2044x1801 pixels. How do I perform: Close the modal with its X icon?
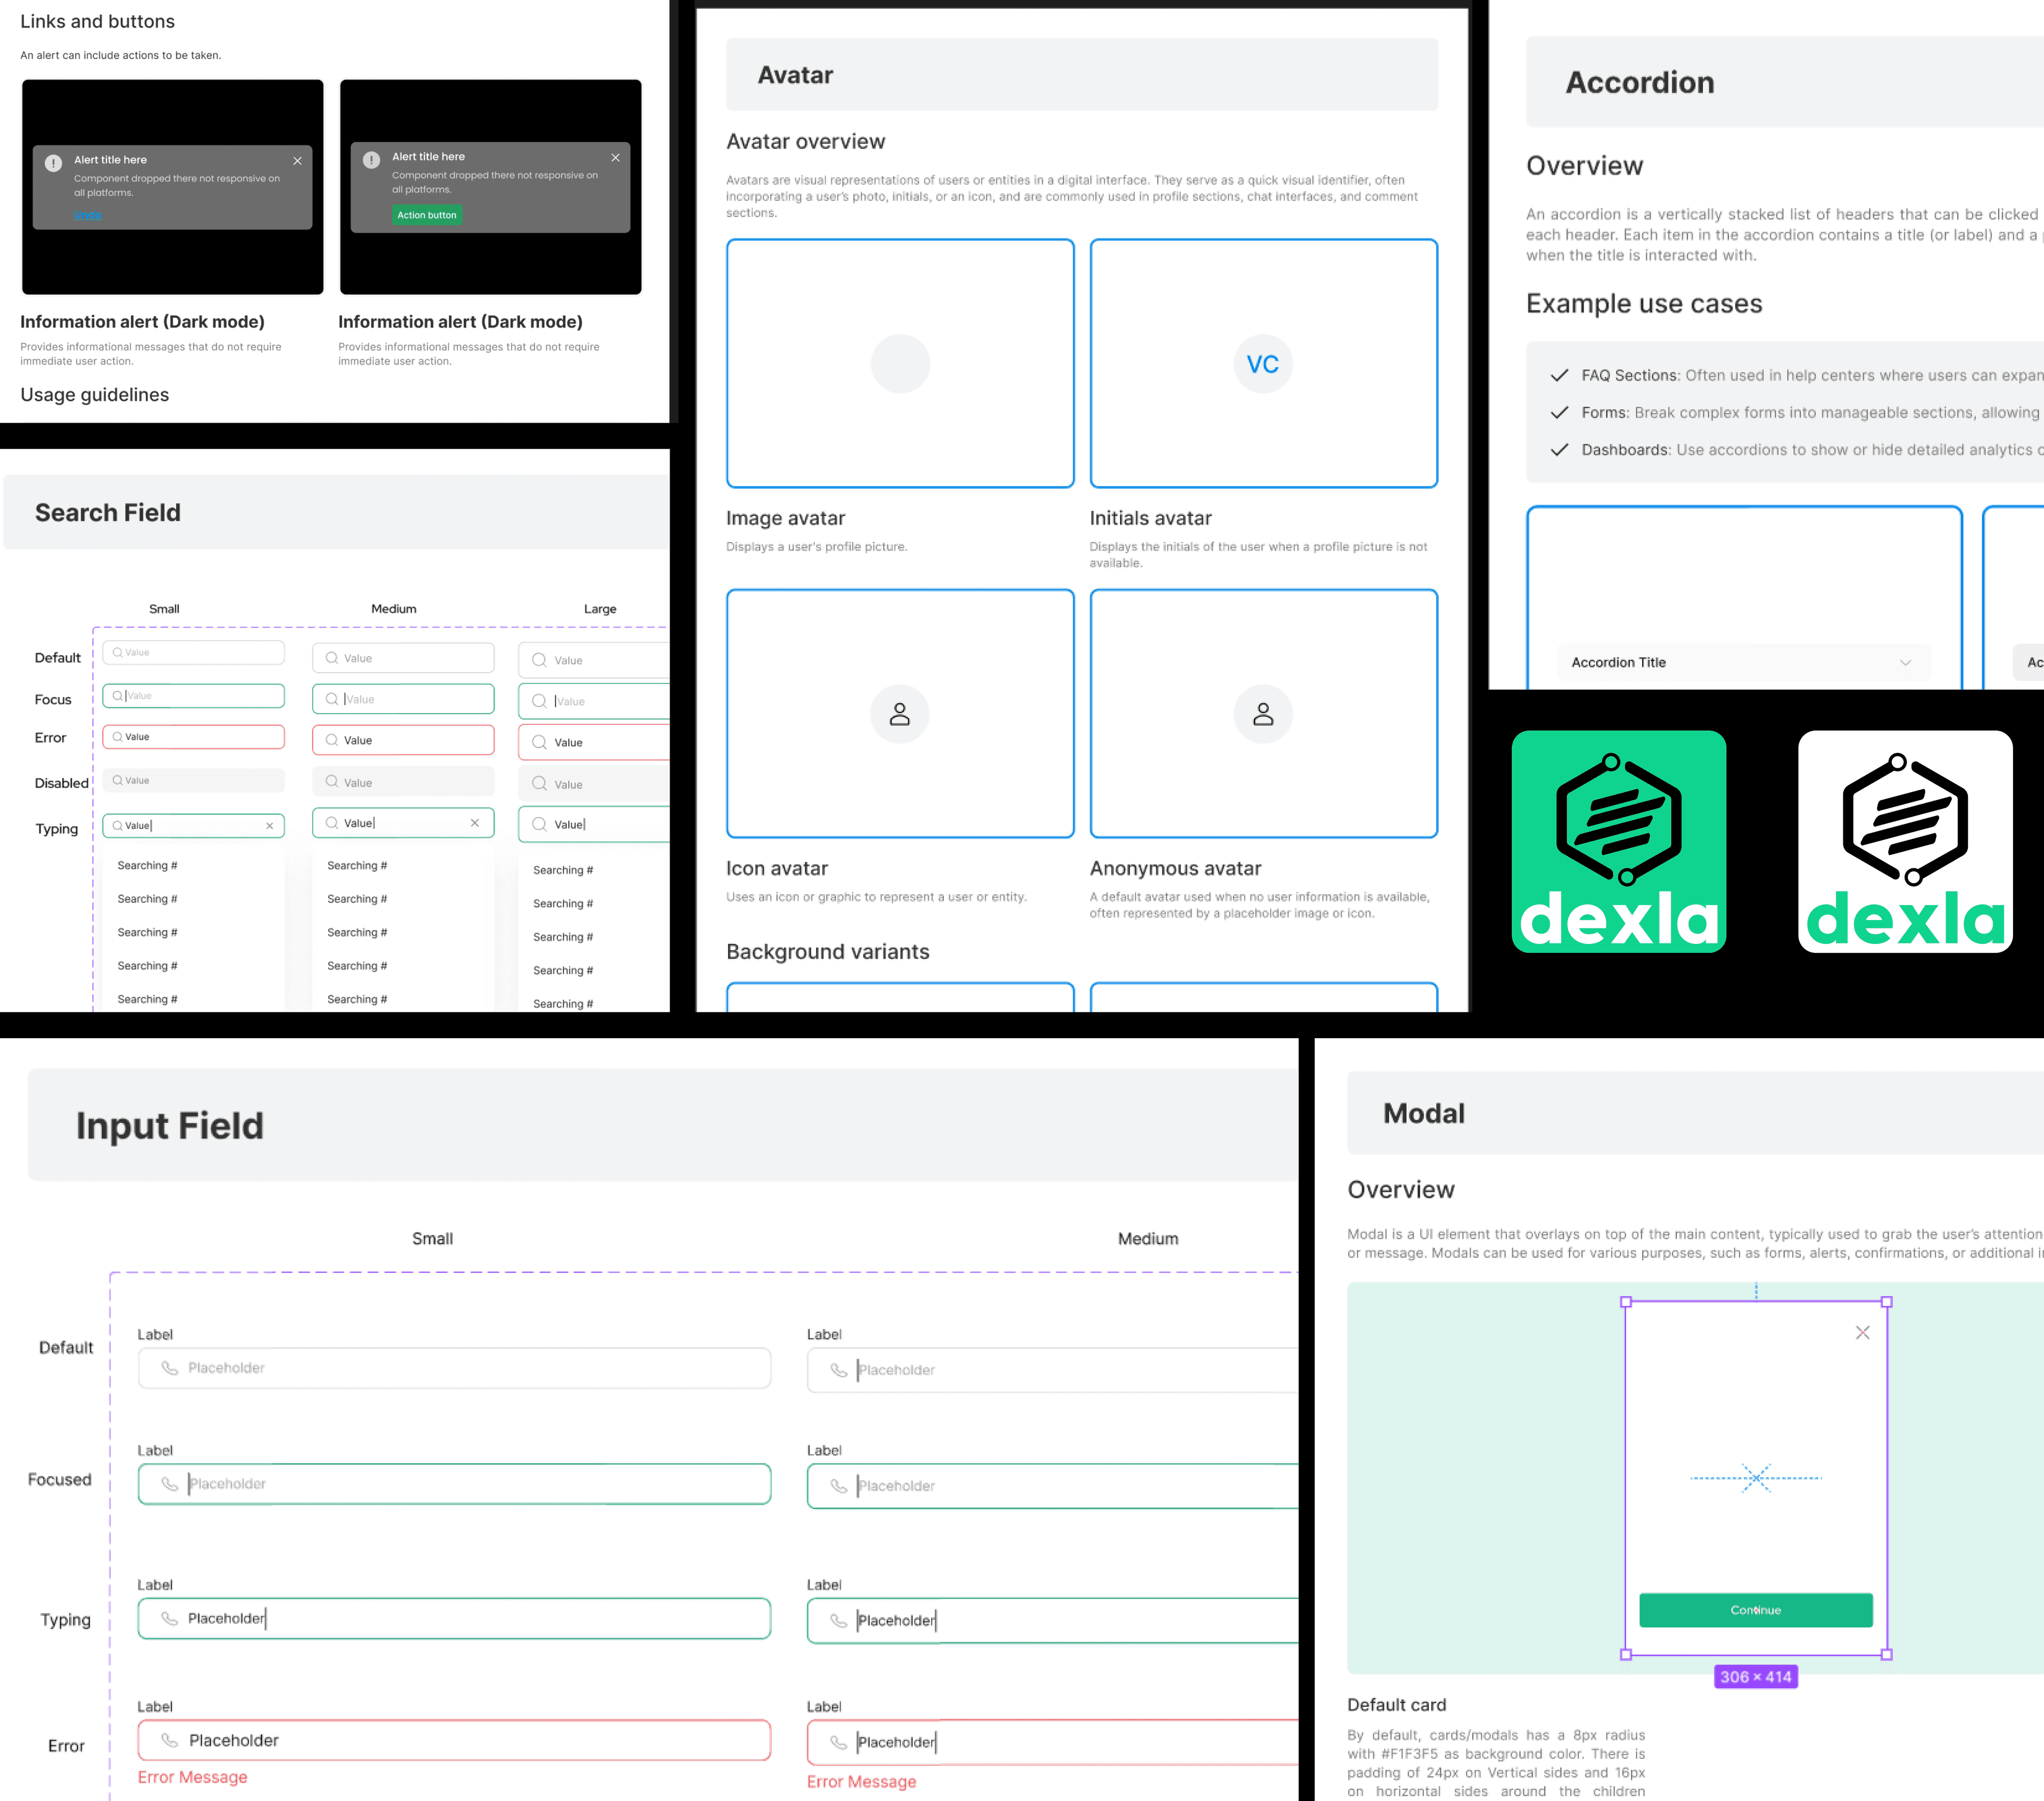click(x=1862, y=1333)
